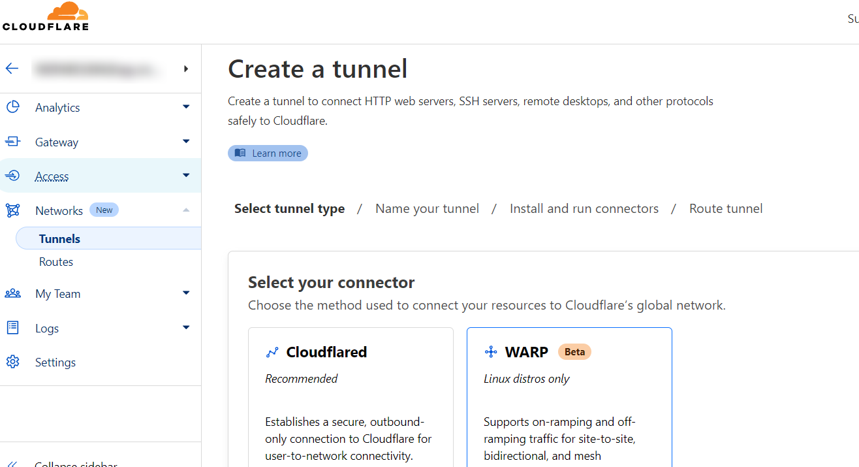The width and height of the screenshot is (859, 467).
Task: Click the Route tunnel step
Action: (x=726, y=208)
